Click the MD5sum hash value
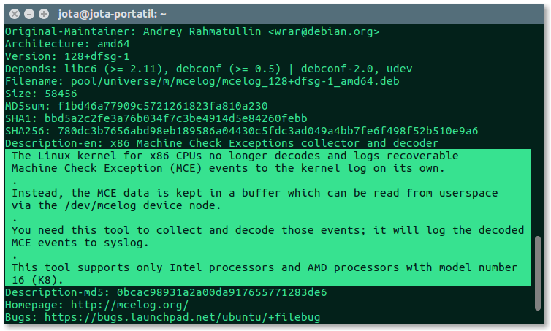The height and width of the screenshot is (331, 551). 163,106
